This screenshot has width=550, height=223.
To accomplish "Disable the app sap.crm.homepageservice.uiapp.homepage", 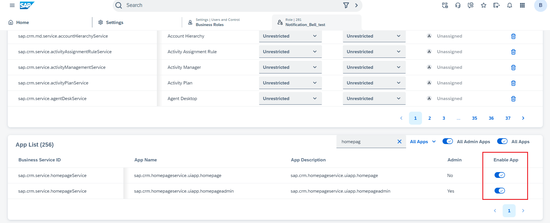I will (x=500, y=175).
